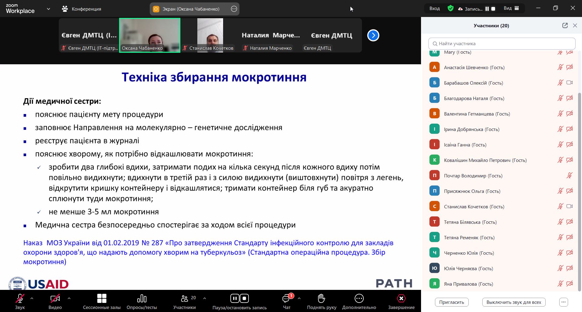Image resolution: width=582 pixels, height=312 pixels.
Task: Open Сессионные залы breakout rooms
Action: (x=102, y=299)
